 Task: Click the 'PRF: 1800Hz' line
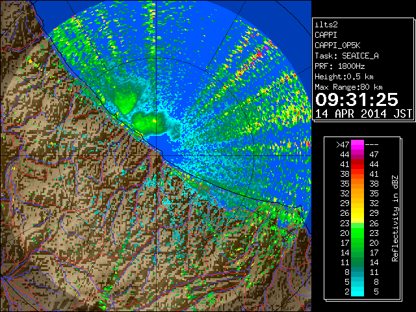[339, 66]
